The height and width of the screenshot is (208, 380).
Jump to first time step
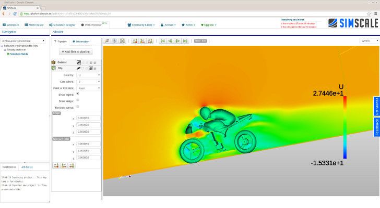[163, 41]
